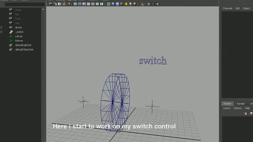The height and width of the screenshot is (142, 253).
Task: Select the driven node in Outliner
Action: point(19,28)
